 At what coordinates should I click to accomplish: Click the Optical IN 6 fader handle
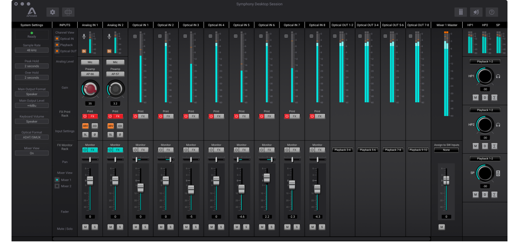[267, 178]
